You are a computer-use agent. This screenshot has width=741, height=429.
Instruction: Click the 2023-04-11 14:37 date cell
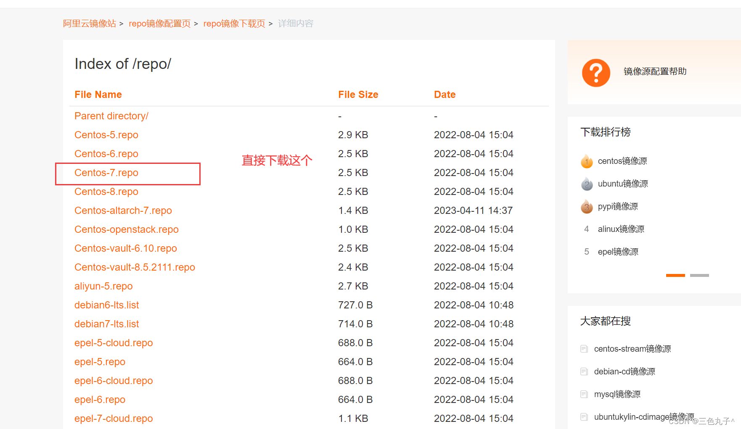tap(474, 211)
